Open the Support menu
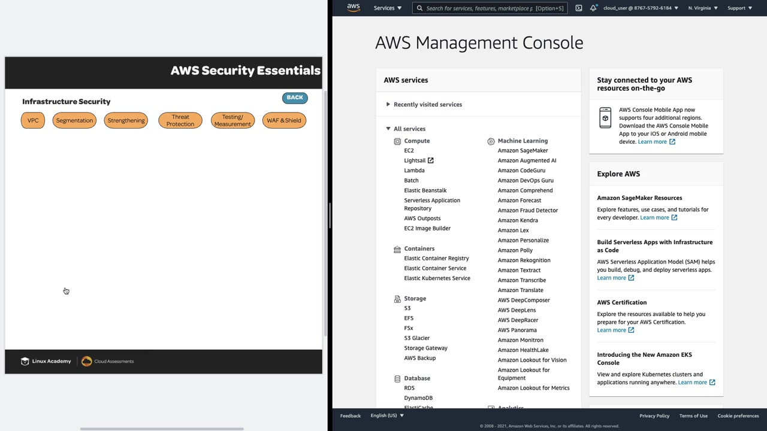767x431 pixels. coord(739,8)
